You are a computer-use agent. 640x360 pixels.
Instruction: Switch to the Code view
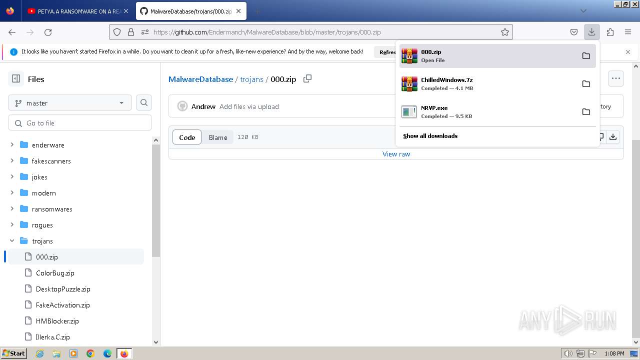187,137
